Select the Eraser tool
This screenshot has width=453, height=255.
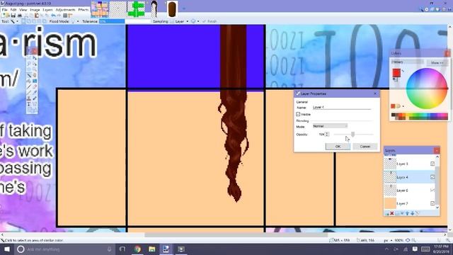point(35,86)
